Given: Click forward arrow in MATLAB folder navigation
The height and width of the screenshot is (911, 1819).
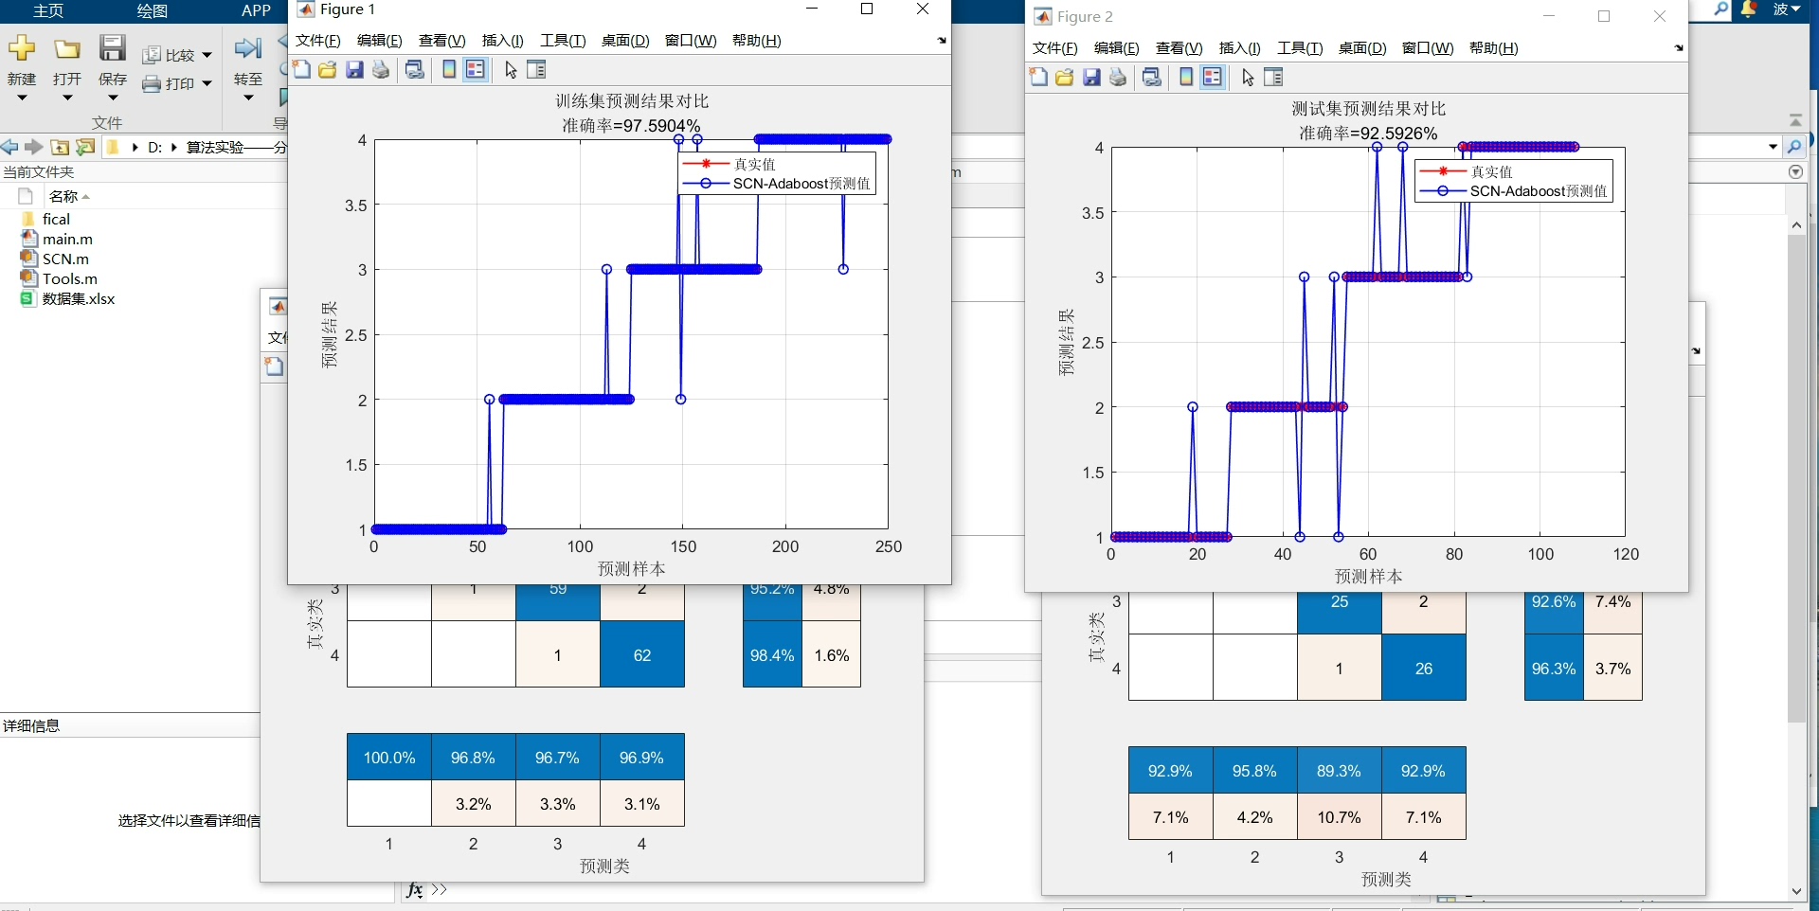Looking at the screenshot, I should (x=33, y=147).
